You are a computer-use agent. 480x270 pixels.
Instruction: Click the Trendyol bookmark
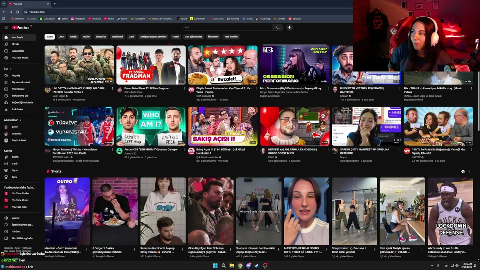pyautogui.click(x=17, y=18)
